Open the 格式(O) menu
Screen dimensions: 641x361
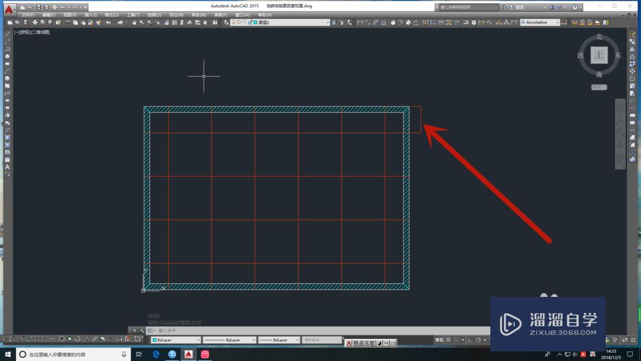tap(112, 15)
